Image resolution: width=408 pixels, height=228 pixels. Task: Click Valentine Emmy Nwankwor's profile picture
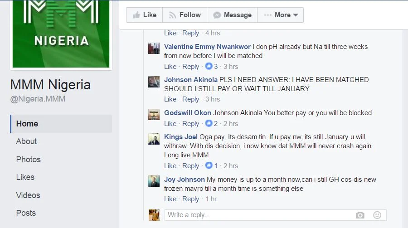[154, 49]
